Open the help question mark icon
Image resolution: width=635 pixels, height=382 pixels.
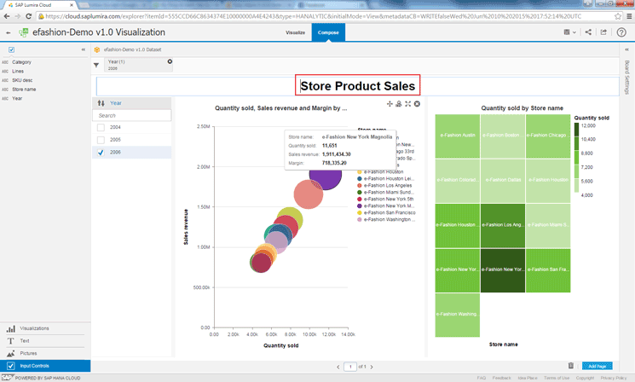[x=622, y=32]
